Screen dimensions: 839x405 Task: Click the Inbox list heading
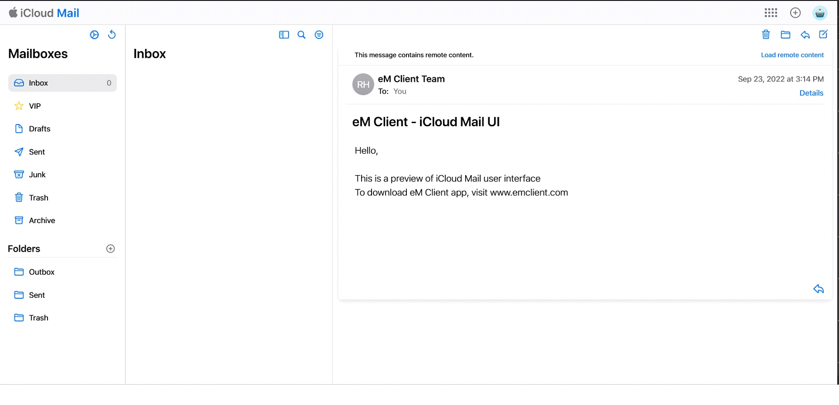pyautogui.click(x=149, y=53)
